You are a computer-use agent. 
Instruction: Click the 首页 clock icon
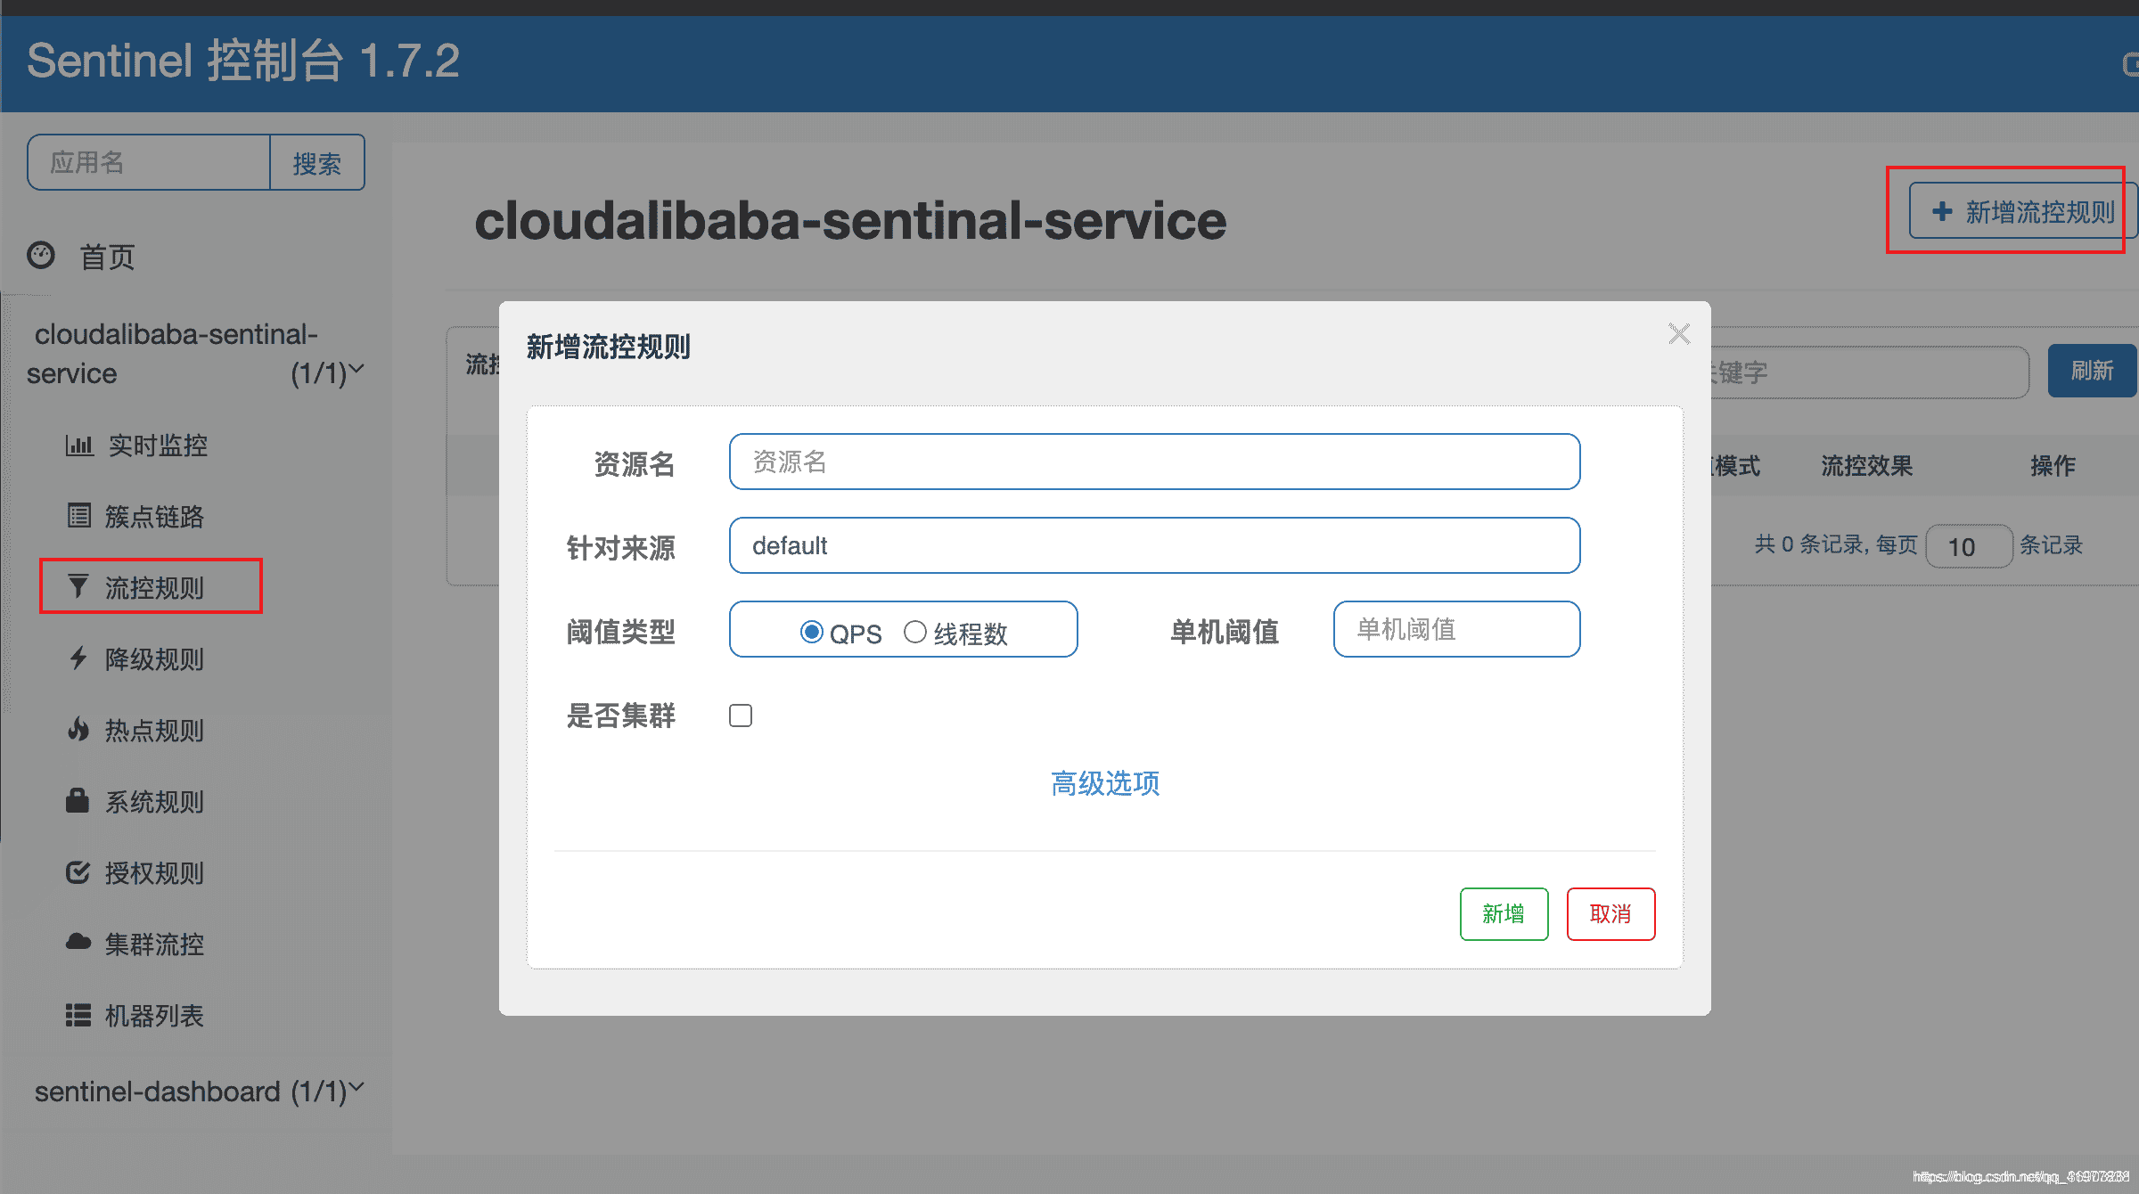[42, 256]
